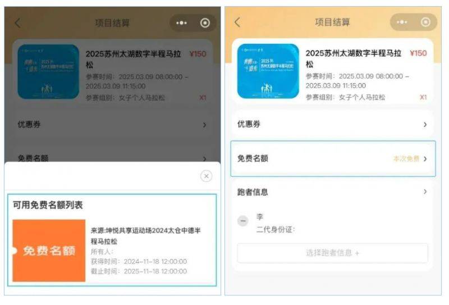Open marathon cover image in left screen
This screenshot has height=305, width=449.
tap(48, 72)
